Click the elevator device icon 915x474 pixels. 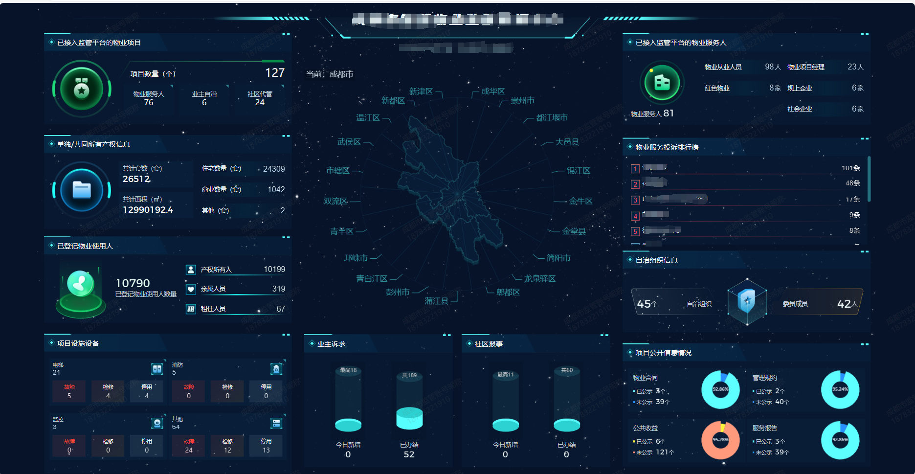[x=157, y=369]
